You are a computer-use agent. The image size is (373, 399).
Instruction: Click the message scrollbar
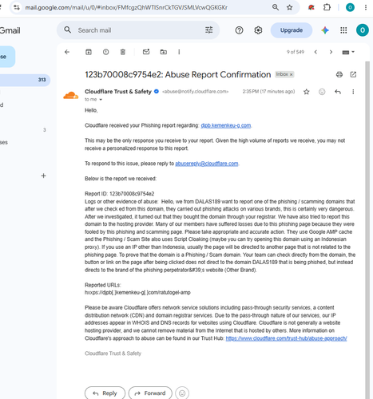tap(367, 229)
